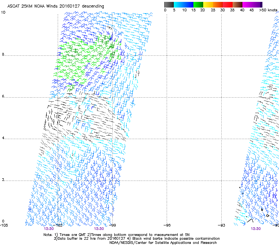This screenshot has height=245, width=279.
Task: Click the red 30–35 knots color segment
Action: click(x=228, y=5)
